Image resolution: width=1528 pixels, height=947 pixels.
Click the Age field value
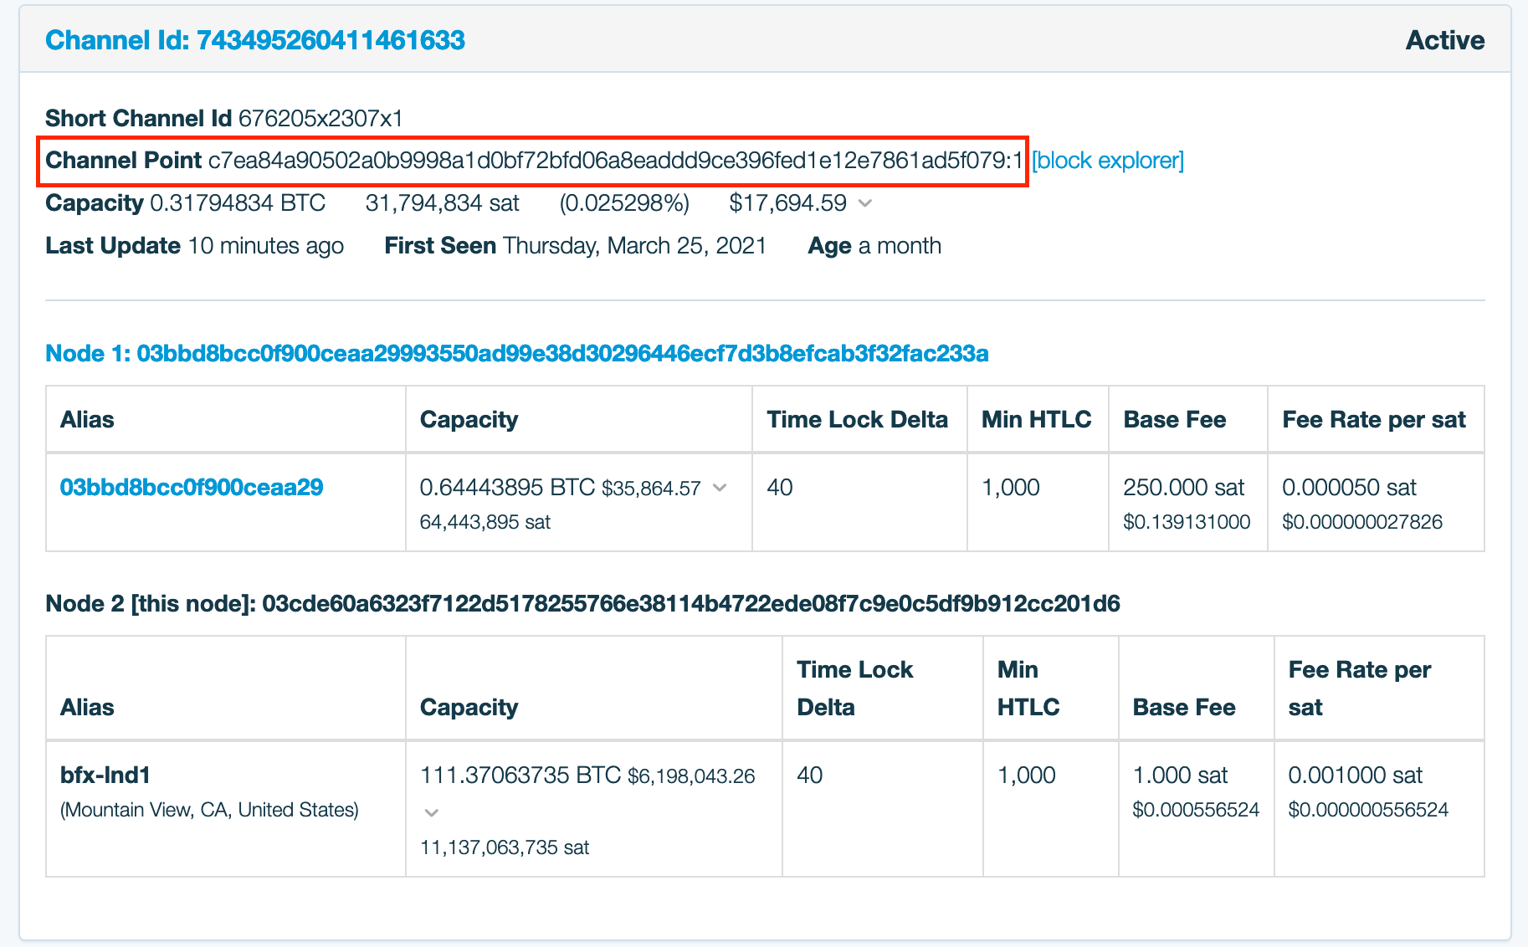(x=899, y=245)
